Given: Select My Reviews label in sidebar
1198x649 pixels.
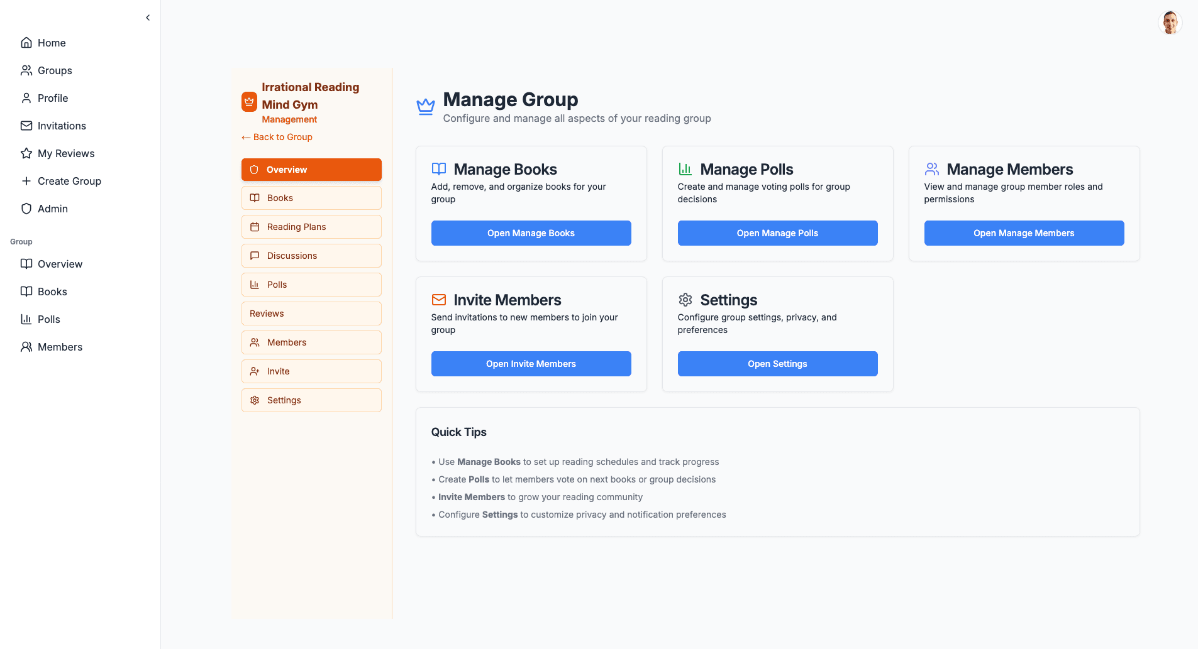Looking at the screenshot, I should click(x=66, y=153).
